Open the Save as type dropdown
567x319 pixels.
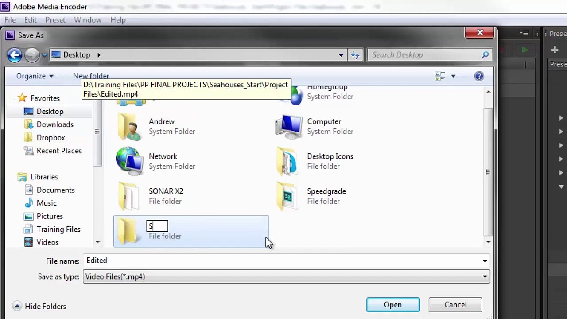(x=286, y=277)
